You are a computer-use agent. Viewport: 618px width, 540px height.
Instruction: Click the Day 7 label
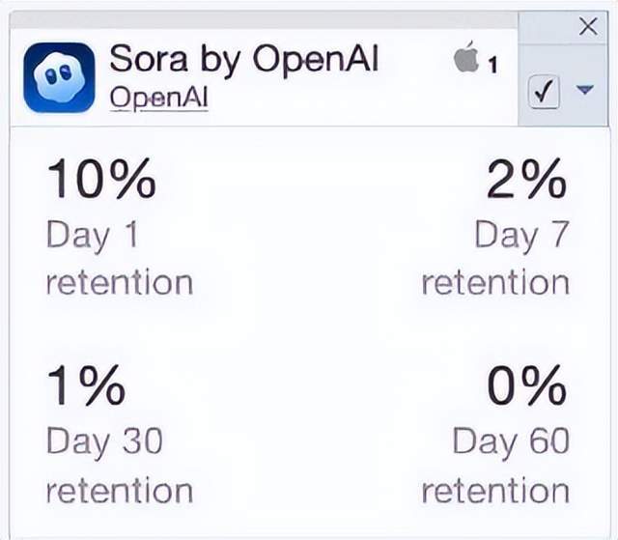click(x=521, y=234)
